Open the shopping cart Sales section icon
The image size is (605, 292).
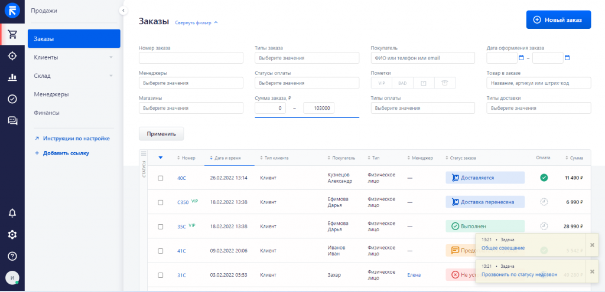12,34
